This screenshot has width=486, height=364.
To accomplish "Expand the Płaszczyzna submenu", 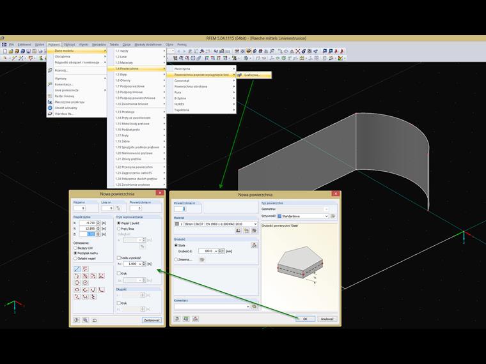I will [x=201, y=69].
